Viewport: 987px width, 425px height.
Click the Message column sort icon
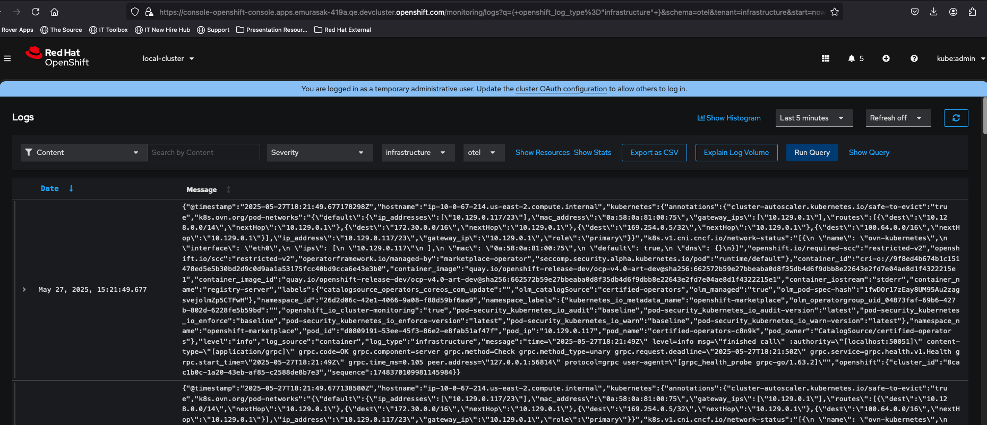229,189
